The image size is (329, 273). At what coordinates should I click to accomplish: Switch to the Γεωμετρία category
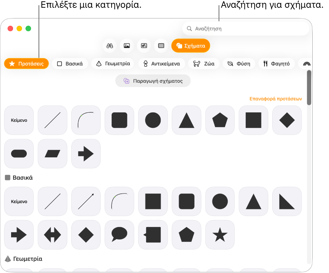[x=113, y=64]
